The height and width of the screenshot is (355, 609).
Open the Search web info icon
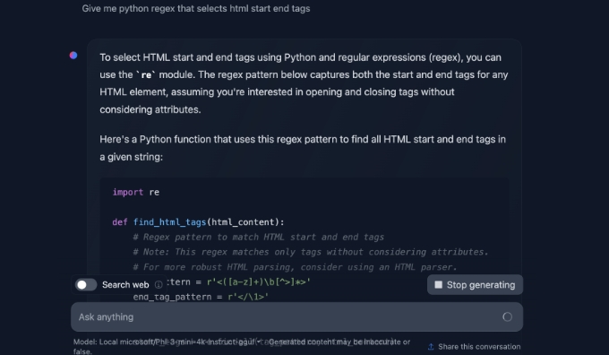(x=159, y=284)
